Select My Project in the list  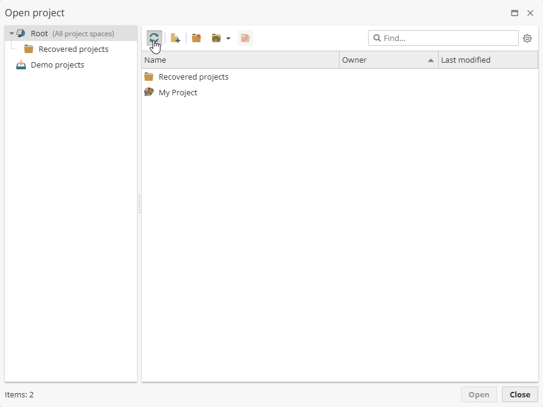coord(178,92)
